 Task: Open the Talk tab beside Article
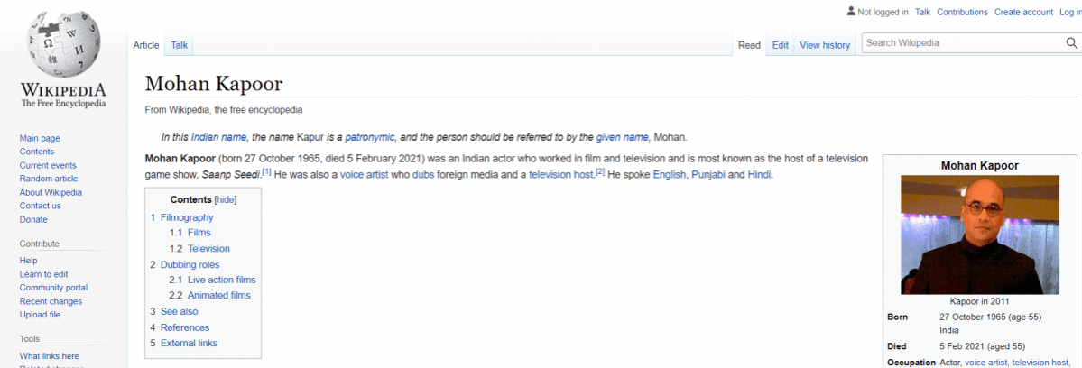(x=180, y=45)
